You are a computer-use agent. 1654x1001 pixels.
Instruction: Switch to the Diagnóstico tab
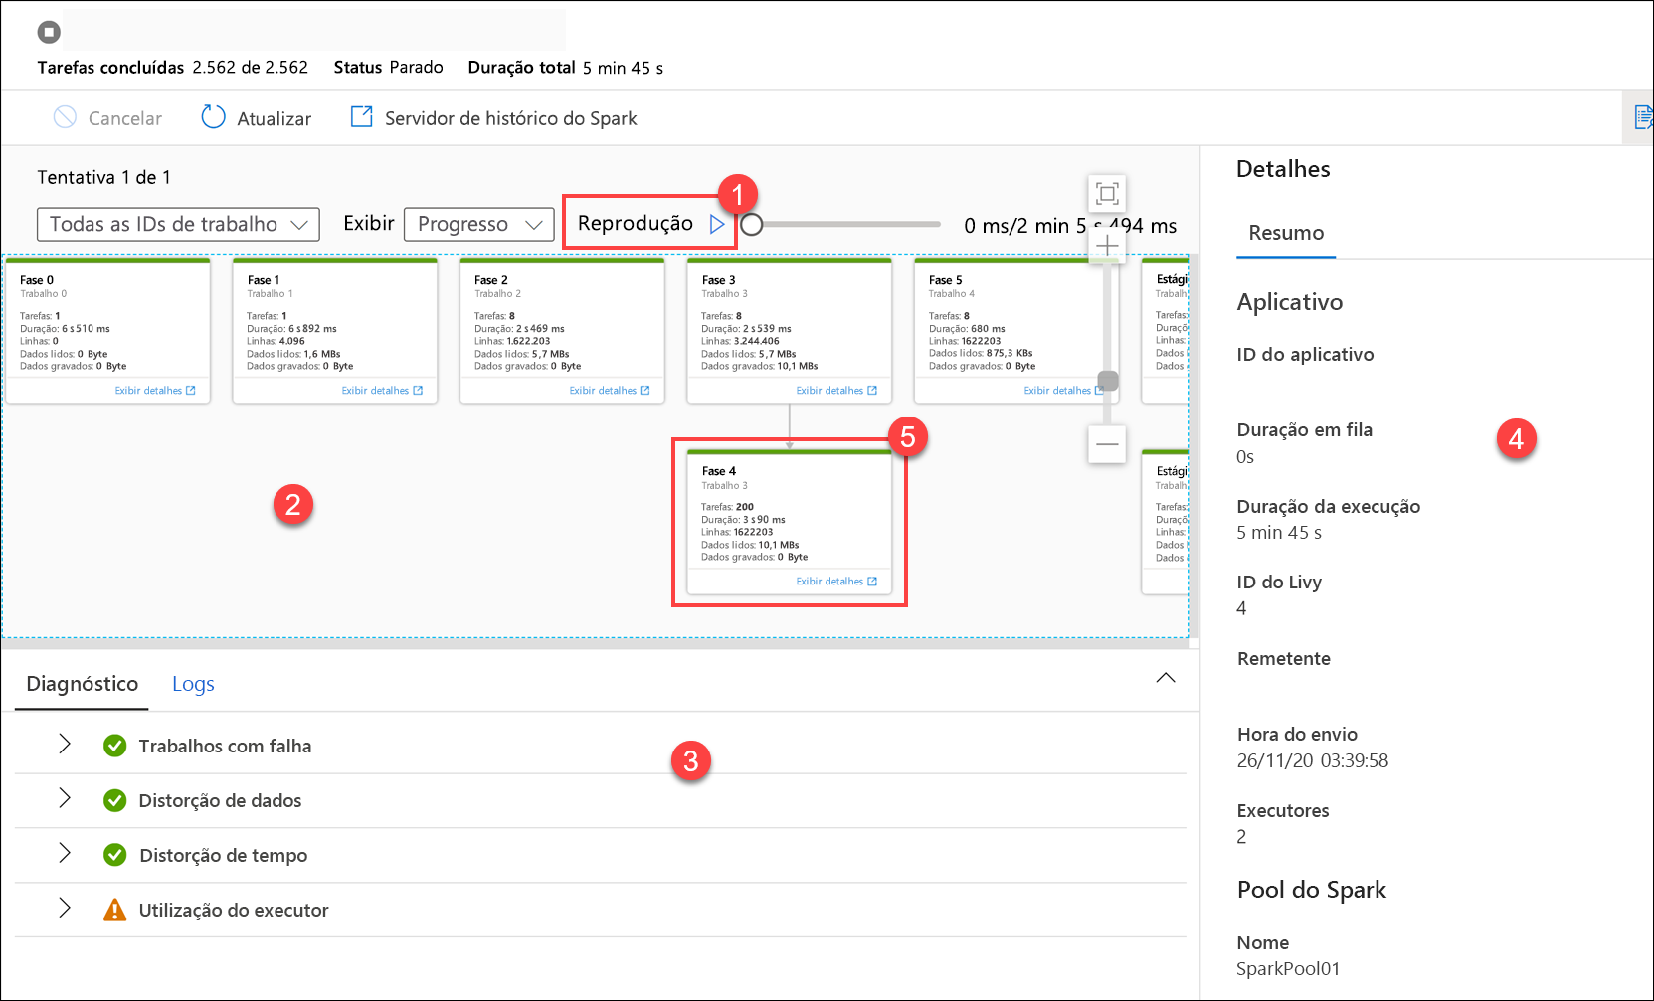pos(83,684)
